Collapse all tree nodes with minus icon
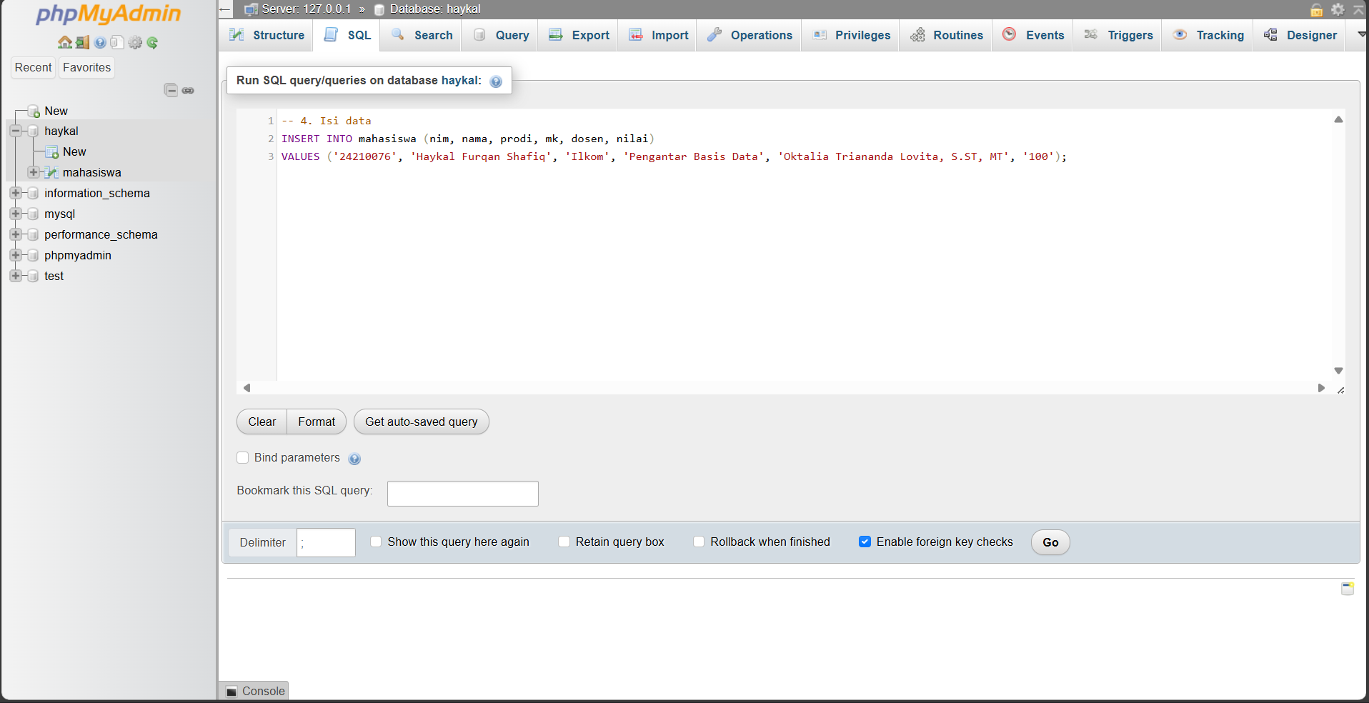 pyautogui.click(x=171, y=90)
